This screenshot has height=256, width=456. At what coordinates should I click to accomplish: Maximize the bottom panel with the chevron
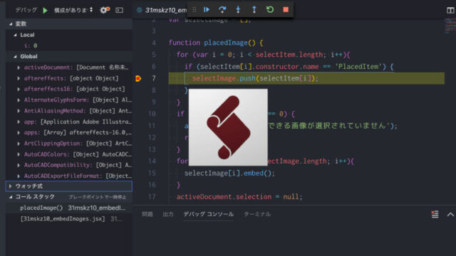click(450, 215)
